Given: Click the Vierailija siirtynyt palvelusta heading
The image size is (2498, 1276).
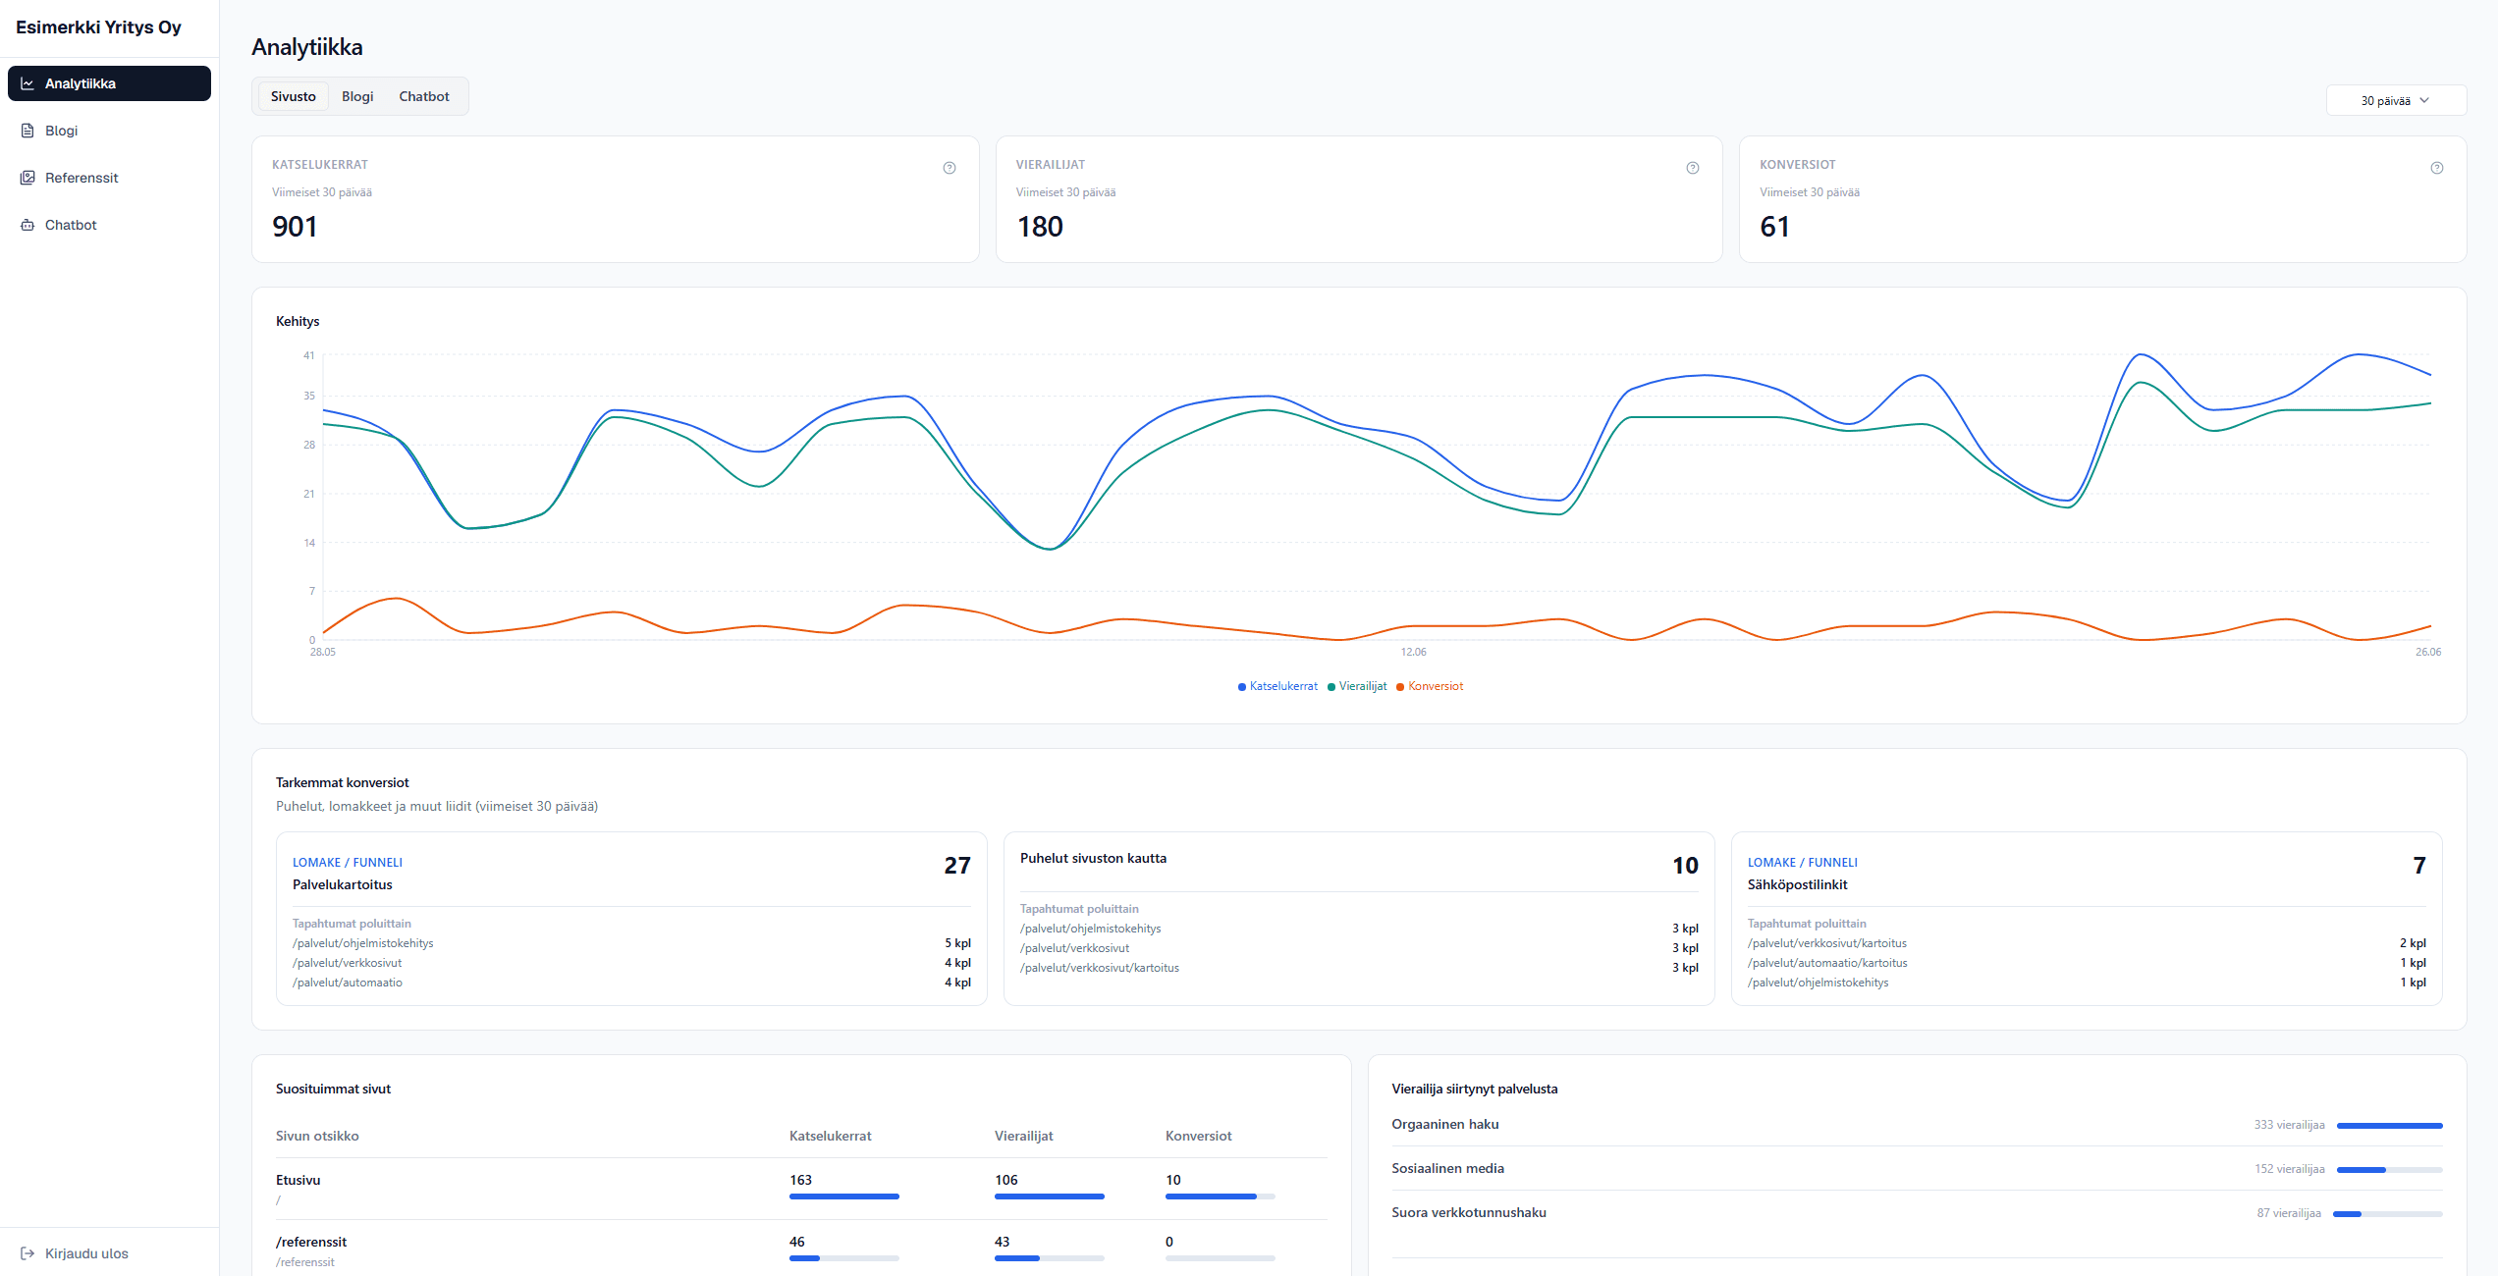Looking at the screenshot, I should coord(1475,1089).
